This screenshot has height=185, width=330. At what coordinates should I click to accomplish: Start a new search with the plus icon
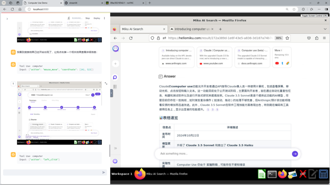coord(115,63)
